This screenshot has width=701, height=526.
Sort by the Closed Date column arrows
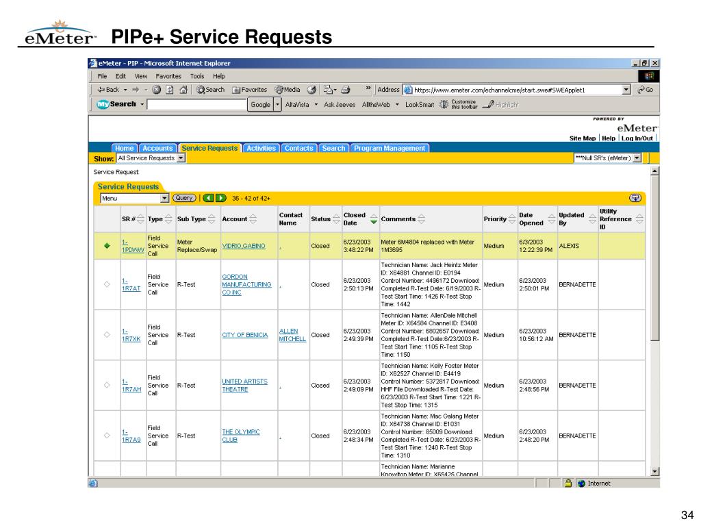[x=374, y=218]
